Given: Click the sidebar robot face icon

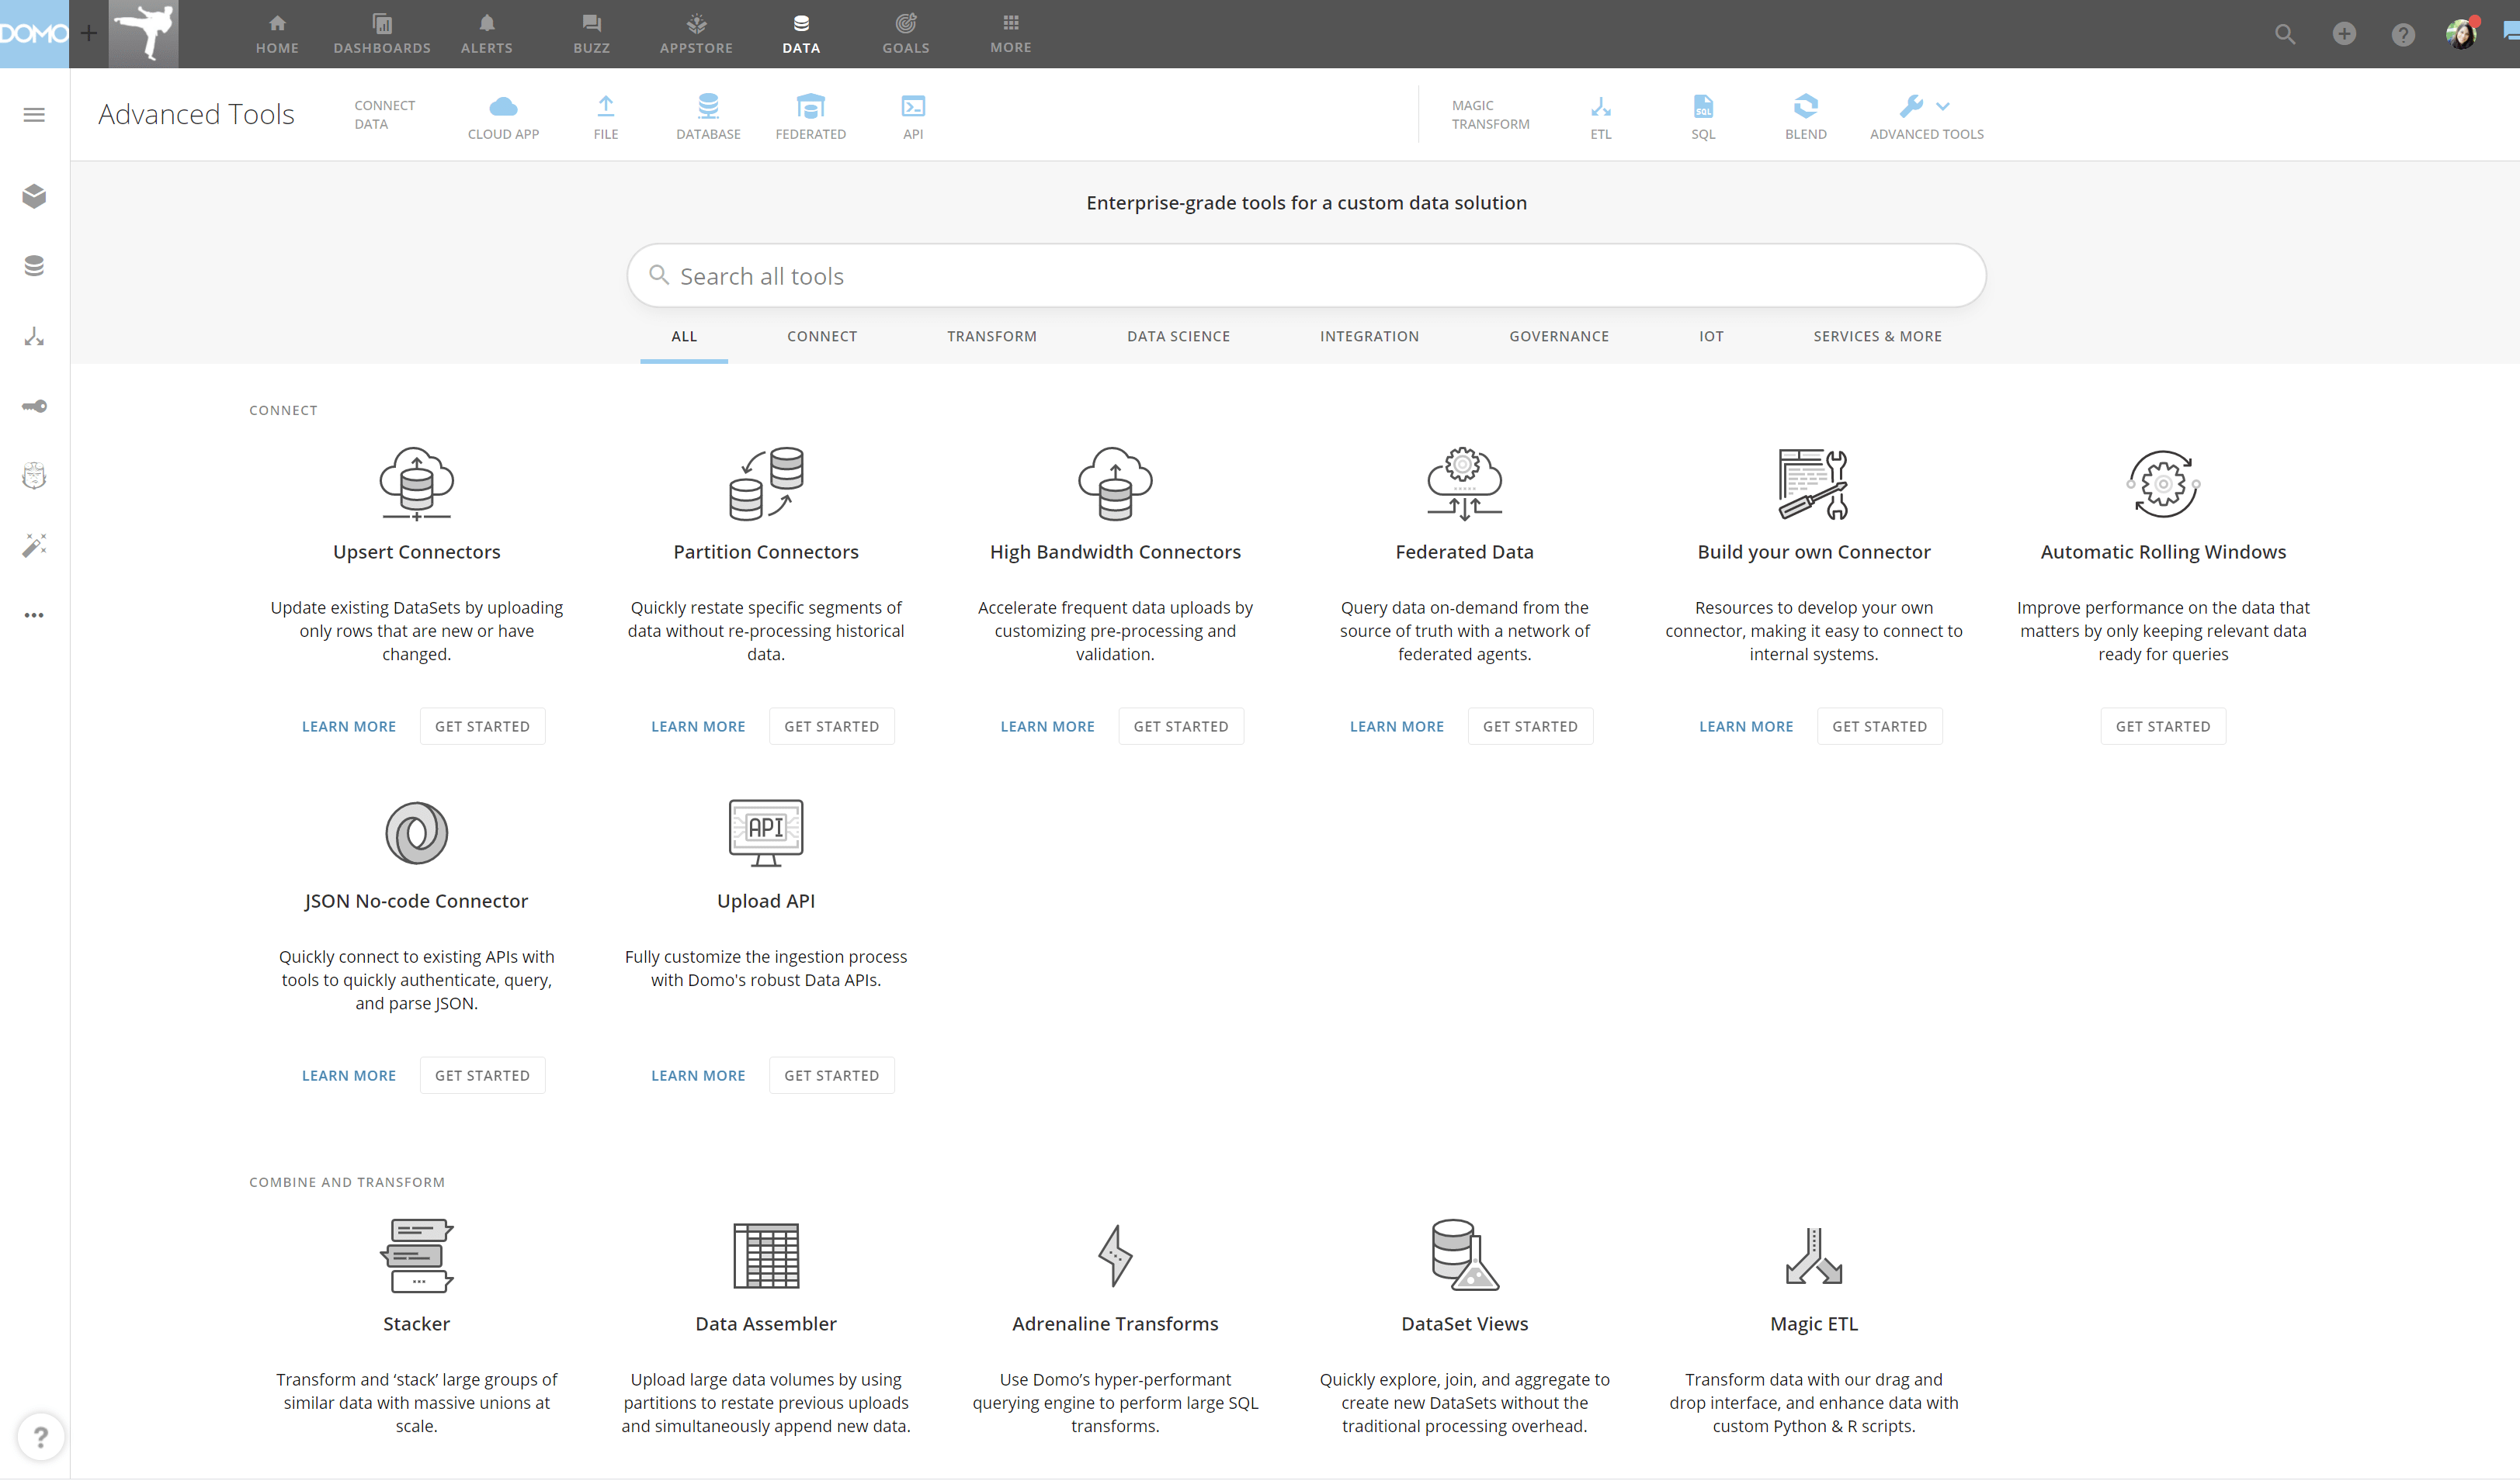Looking at the screenshot, I should tap(34, 476).
